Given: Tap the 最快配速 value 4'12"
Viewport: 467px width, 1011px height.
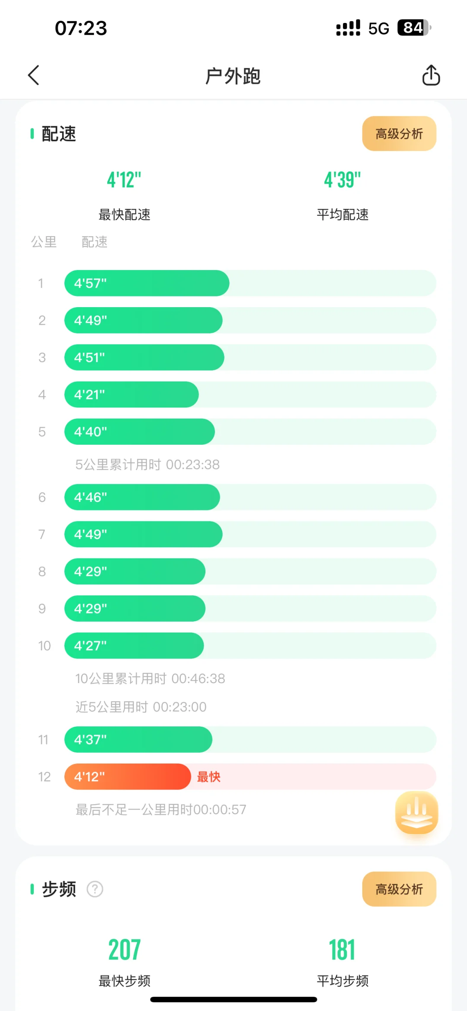Looking at the screenshot, I should coord(124,180).
